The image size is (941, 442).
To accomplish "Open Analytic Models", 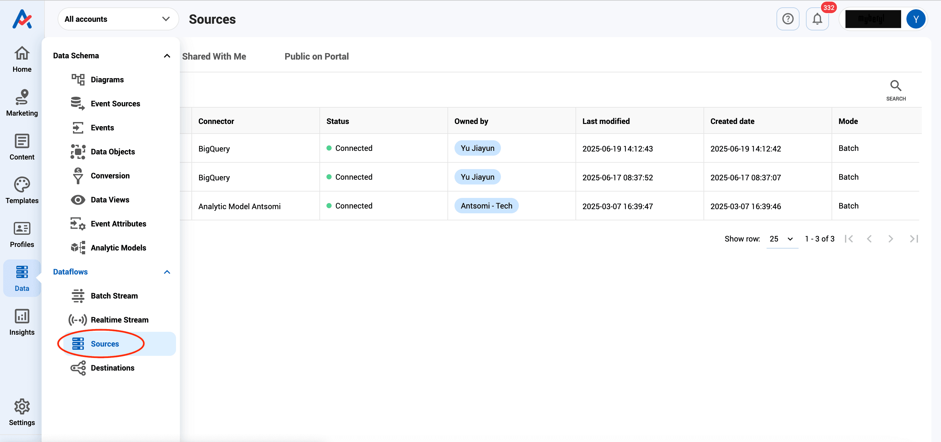I will coord(118,248).
